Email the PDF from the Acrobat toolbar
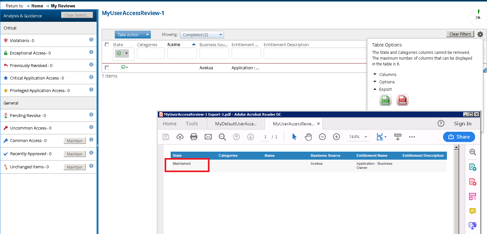The height and width of the screenshot is (234, 487). click(x=208, y=137)
